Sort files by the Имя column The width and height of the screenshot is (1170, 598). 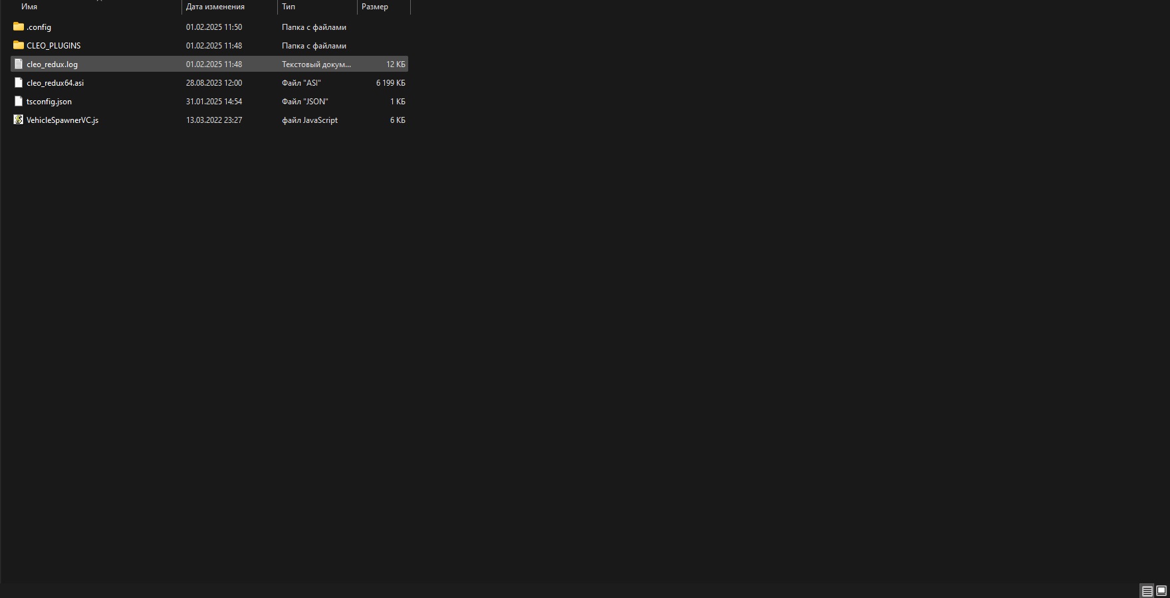tap(29, 7)
